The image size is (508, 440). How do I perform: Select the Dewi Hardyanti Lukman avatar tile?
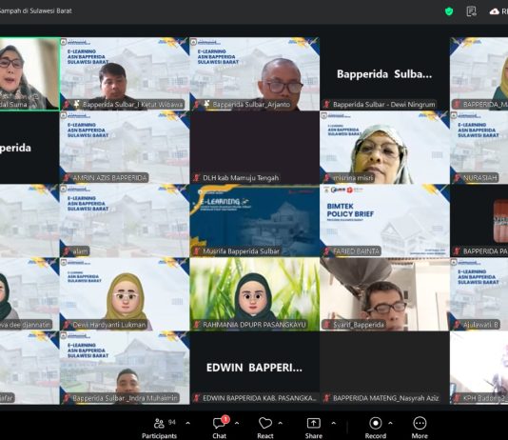tap(125, 294)
